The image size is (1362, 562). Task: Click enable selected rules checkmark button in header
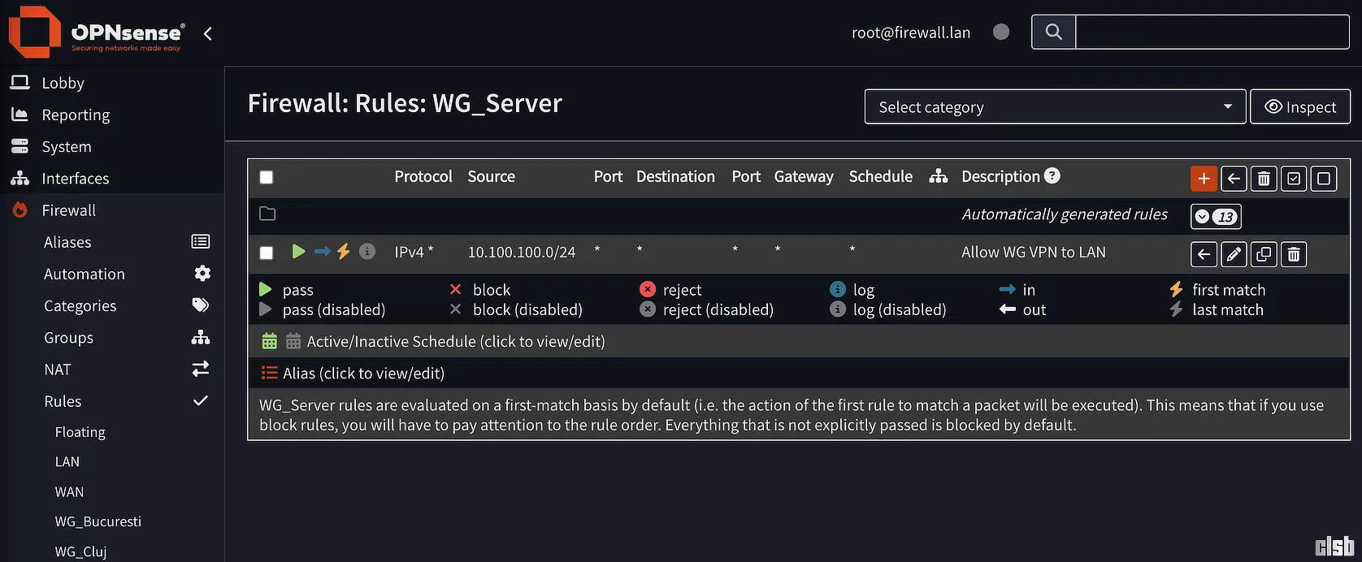point(1294,179)
